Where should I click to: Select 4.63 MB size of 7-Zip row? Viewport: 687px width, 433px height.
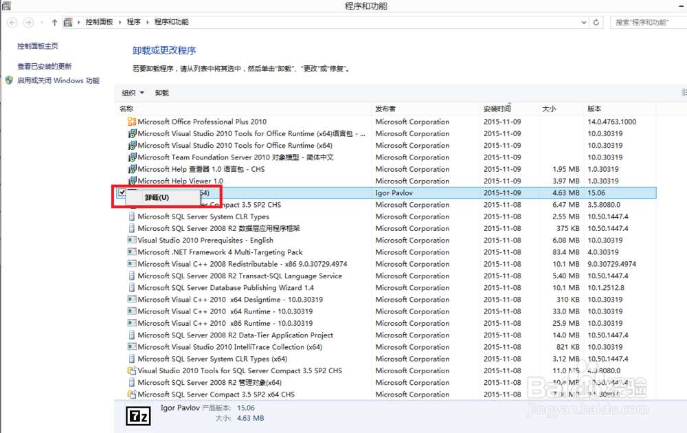coord(566,193)
